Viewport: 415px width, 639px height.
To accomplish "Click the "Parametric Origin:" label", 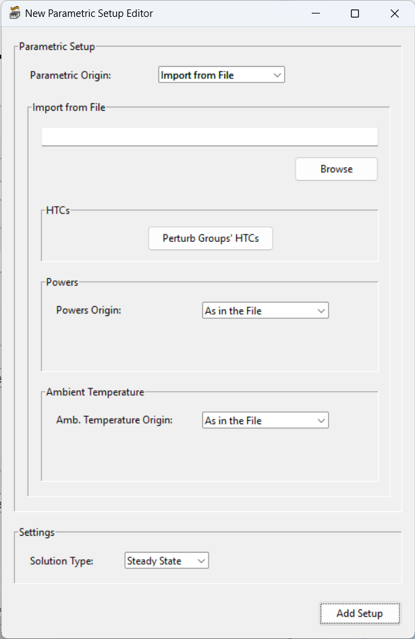I will pos(70,75).
